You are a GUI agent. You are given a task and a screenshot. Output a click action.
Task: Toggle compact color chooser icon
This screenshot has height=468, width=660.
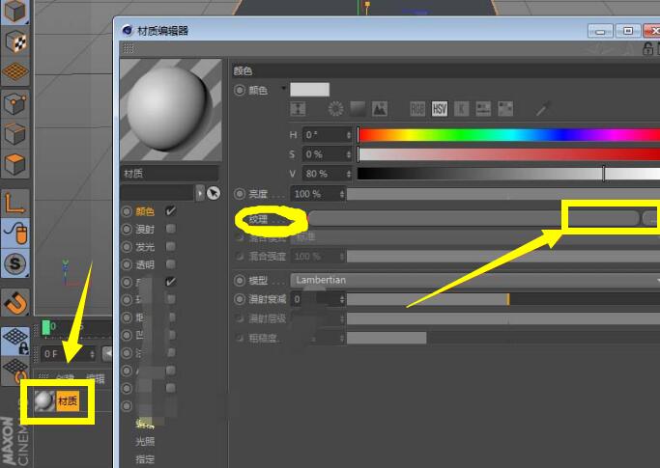[x=298, y=109]
